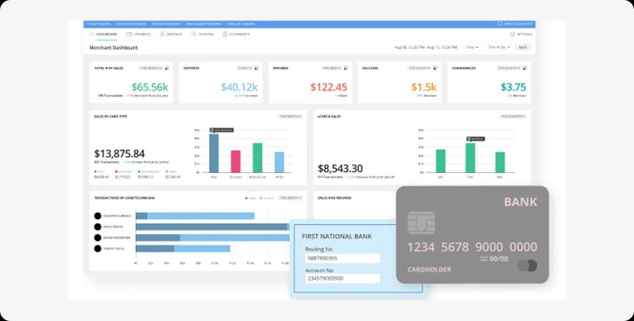The width and height of the screenshot is (634, 321).
Task: Click the Jan bar in eCheck chart
Action: [x=441, y=161]
